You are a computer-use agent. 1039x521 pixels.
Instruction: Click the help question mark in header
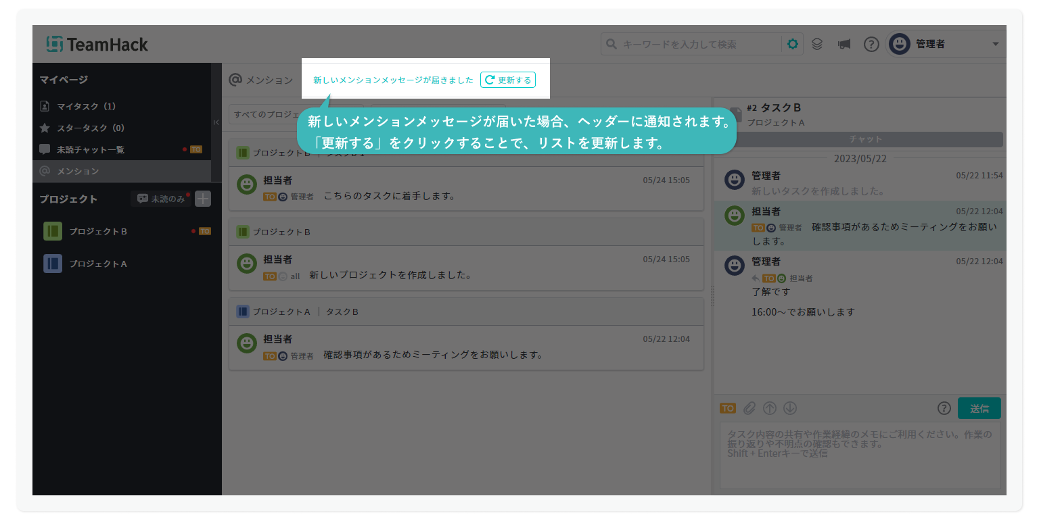[871, 45]
